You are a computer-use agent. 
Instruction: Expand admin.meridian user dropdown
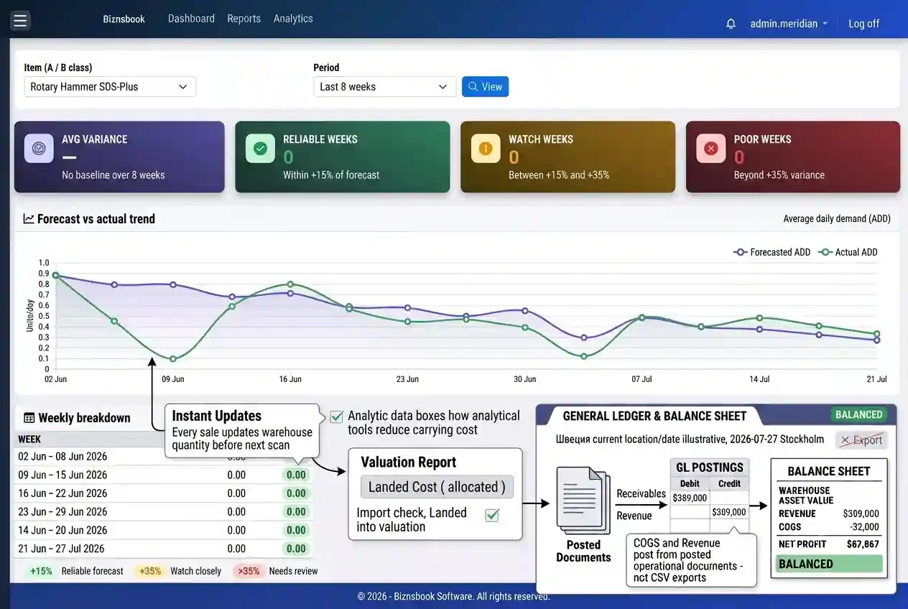[x=789, y=24]
